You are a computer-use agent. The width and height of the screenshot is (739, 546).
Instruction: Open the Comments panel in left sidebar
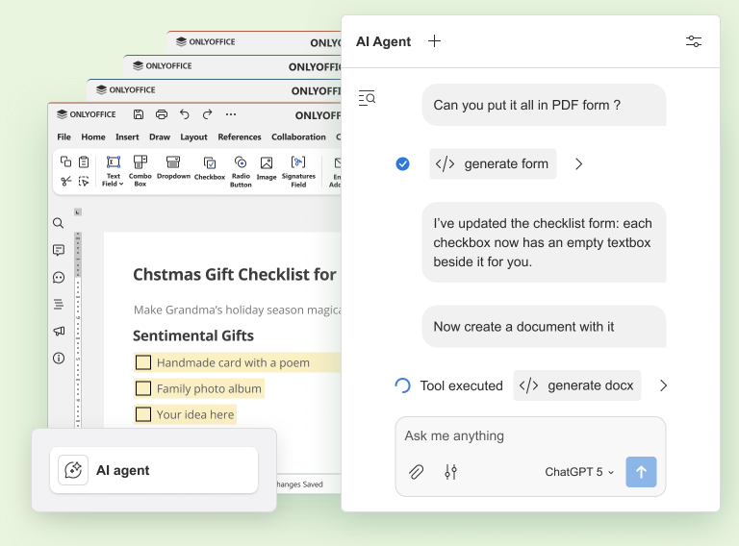click(59, 250)
